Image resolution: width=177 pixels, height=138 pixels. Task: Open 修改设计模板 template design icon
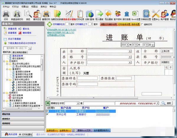pos(69,14)
